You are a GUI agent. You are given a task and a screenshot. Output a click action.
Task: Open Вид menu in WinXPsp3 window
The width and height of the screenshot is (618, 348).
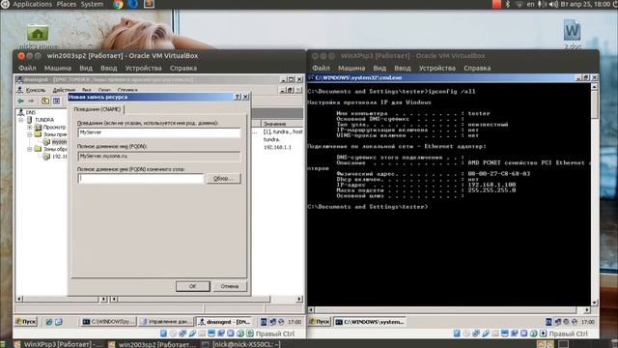click(x=379, y=68)
